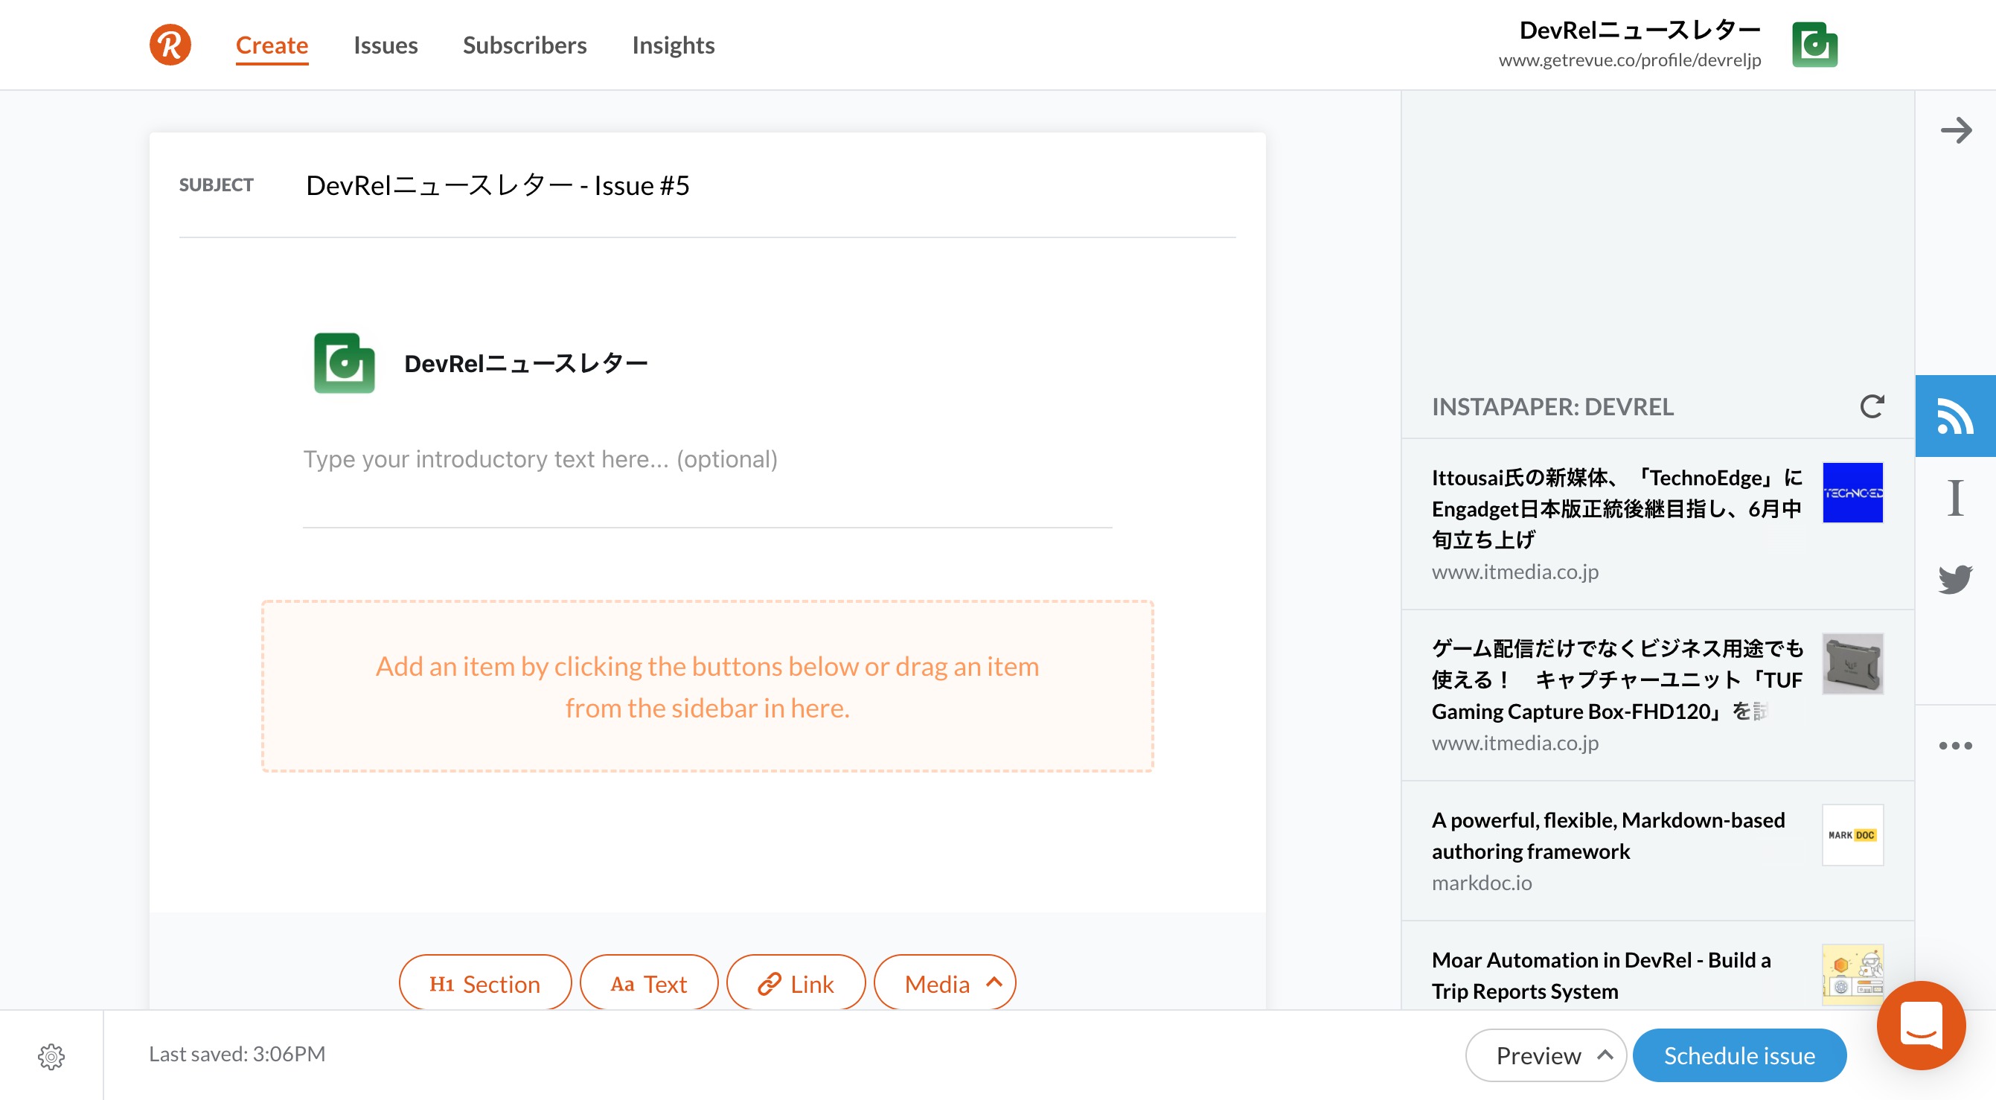Expand the Media button menu
The image size is (1996, 1100).
(944, 984)
